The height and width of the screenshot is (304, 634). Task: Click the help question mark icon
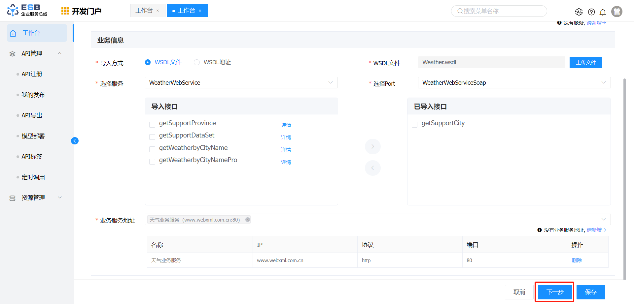click(591, 12)
